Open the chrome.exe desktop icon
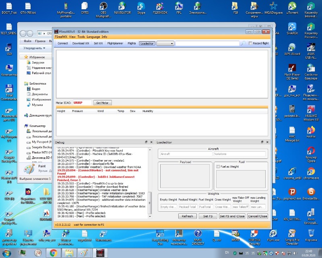This screenshot has width=322, height=258. pos(311,173)
